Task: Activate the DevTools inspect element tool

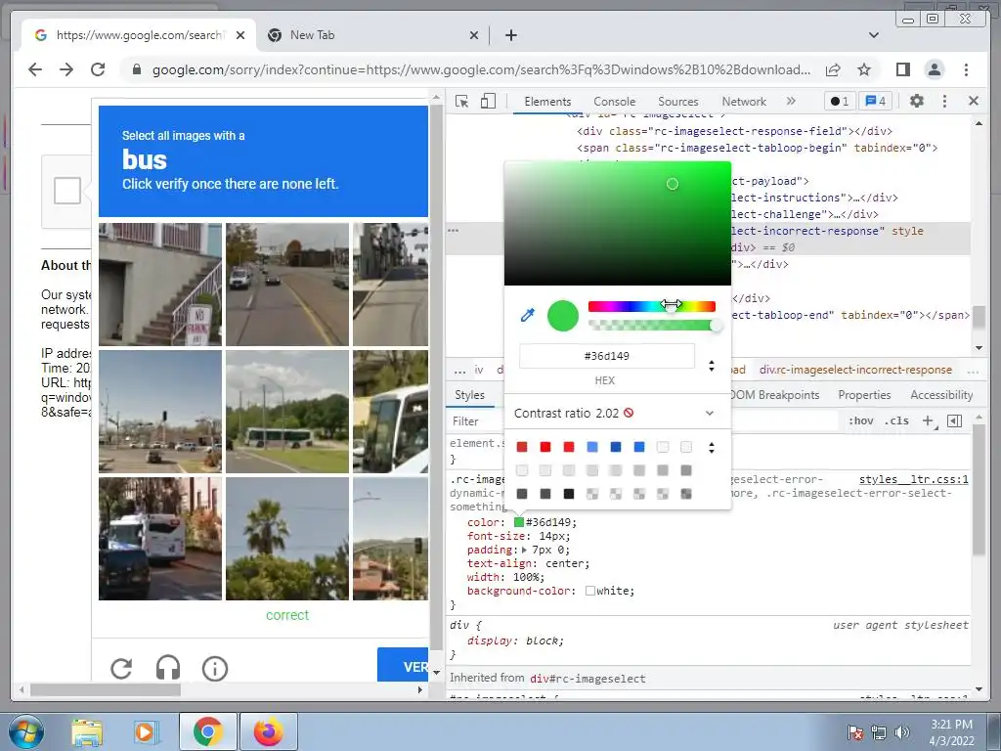Action: [x=461, y=101]
